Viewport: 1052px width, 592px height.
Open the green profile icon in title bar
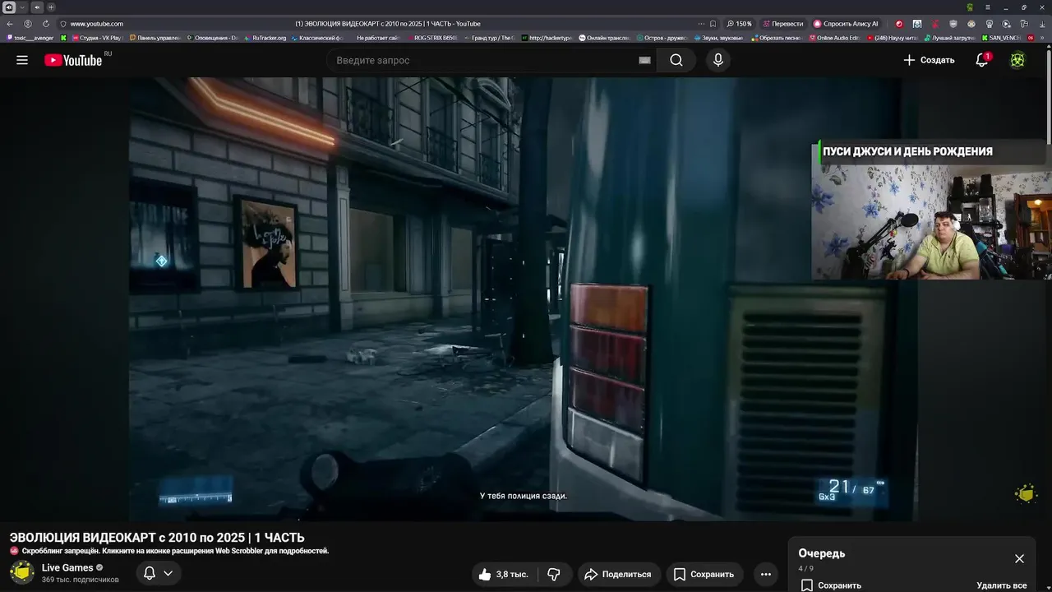click(x=970, y=7)
